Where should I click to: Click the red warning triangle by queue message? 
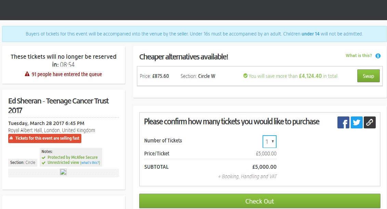pos(27,74)
